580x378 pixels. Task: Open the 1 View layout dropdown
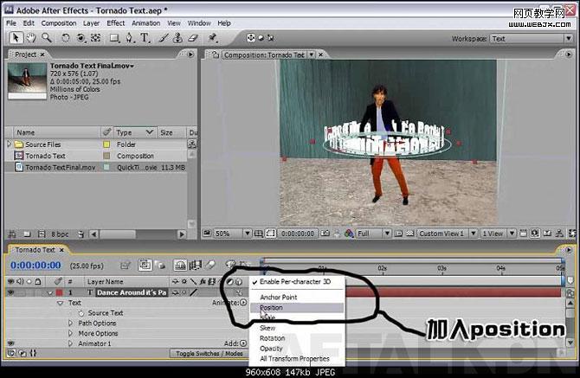pos(498,234)
